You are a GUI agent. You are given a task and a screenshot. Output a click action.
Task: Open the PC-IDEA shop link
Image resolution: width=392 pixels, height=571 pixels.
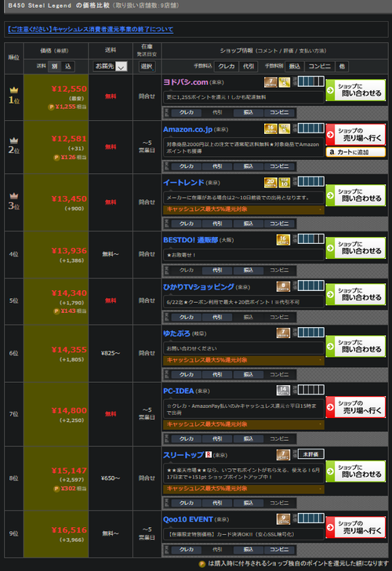178,391
